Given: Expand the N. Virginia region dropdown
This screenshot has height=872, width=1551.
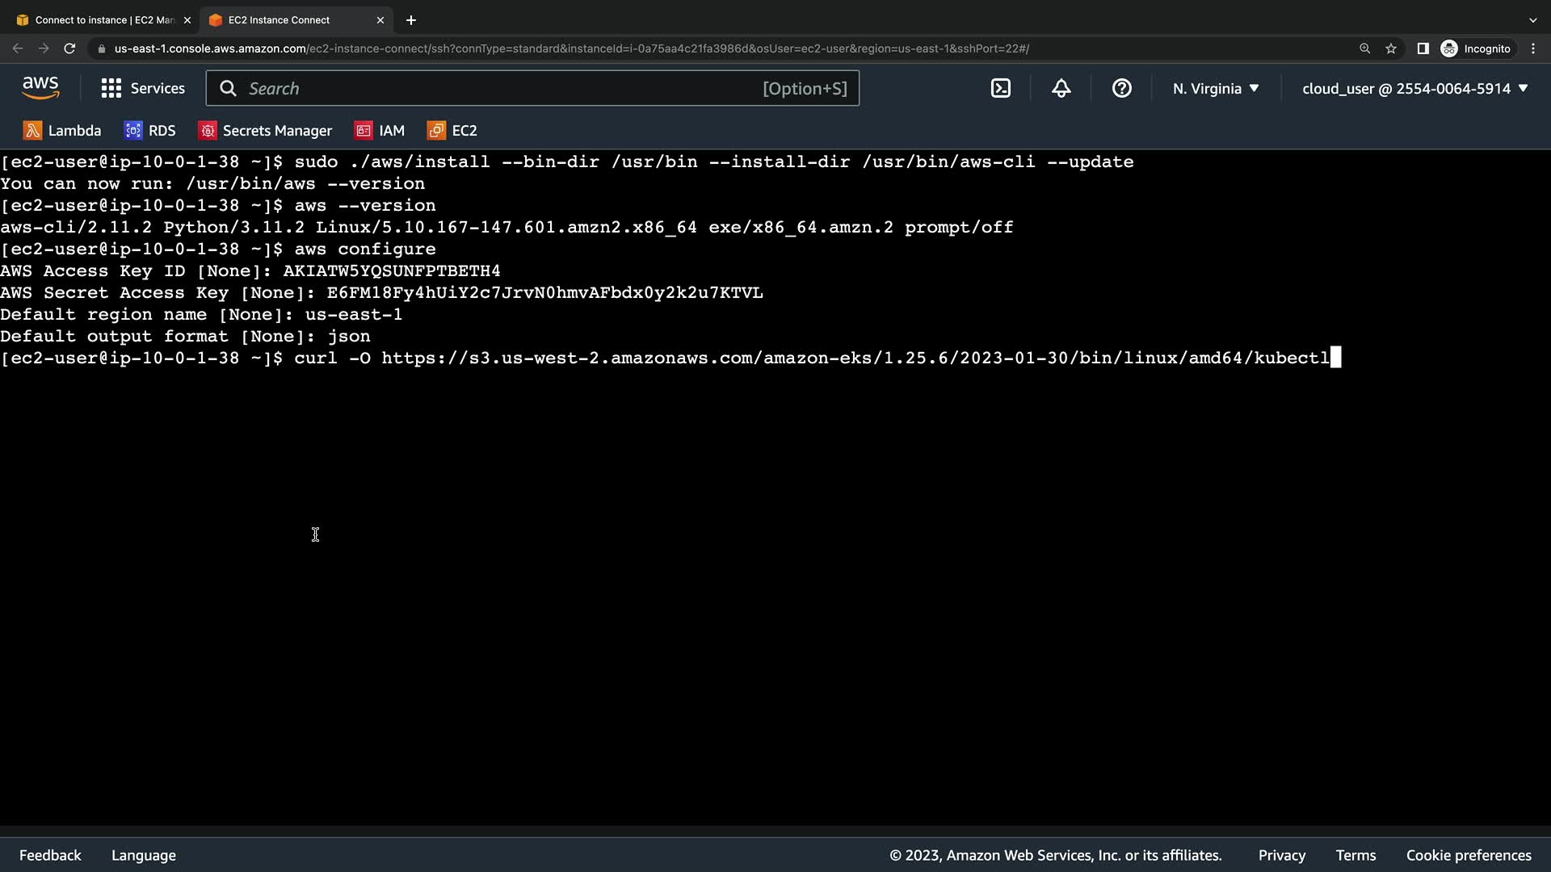Looking at the screenshot, I should 1216,89.
